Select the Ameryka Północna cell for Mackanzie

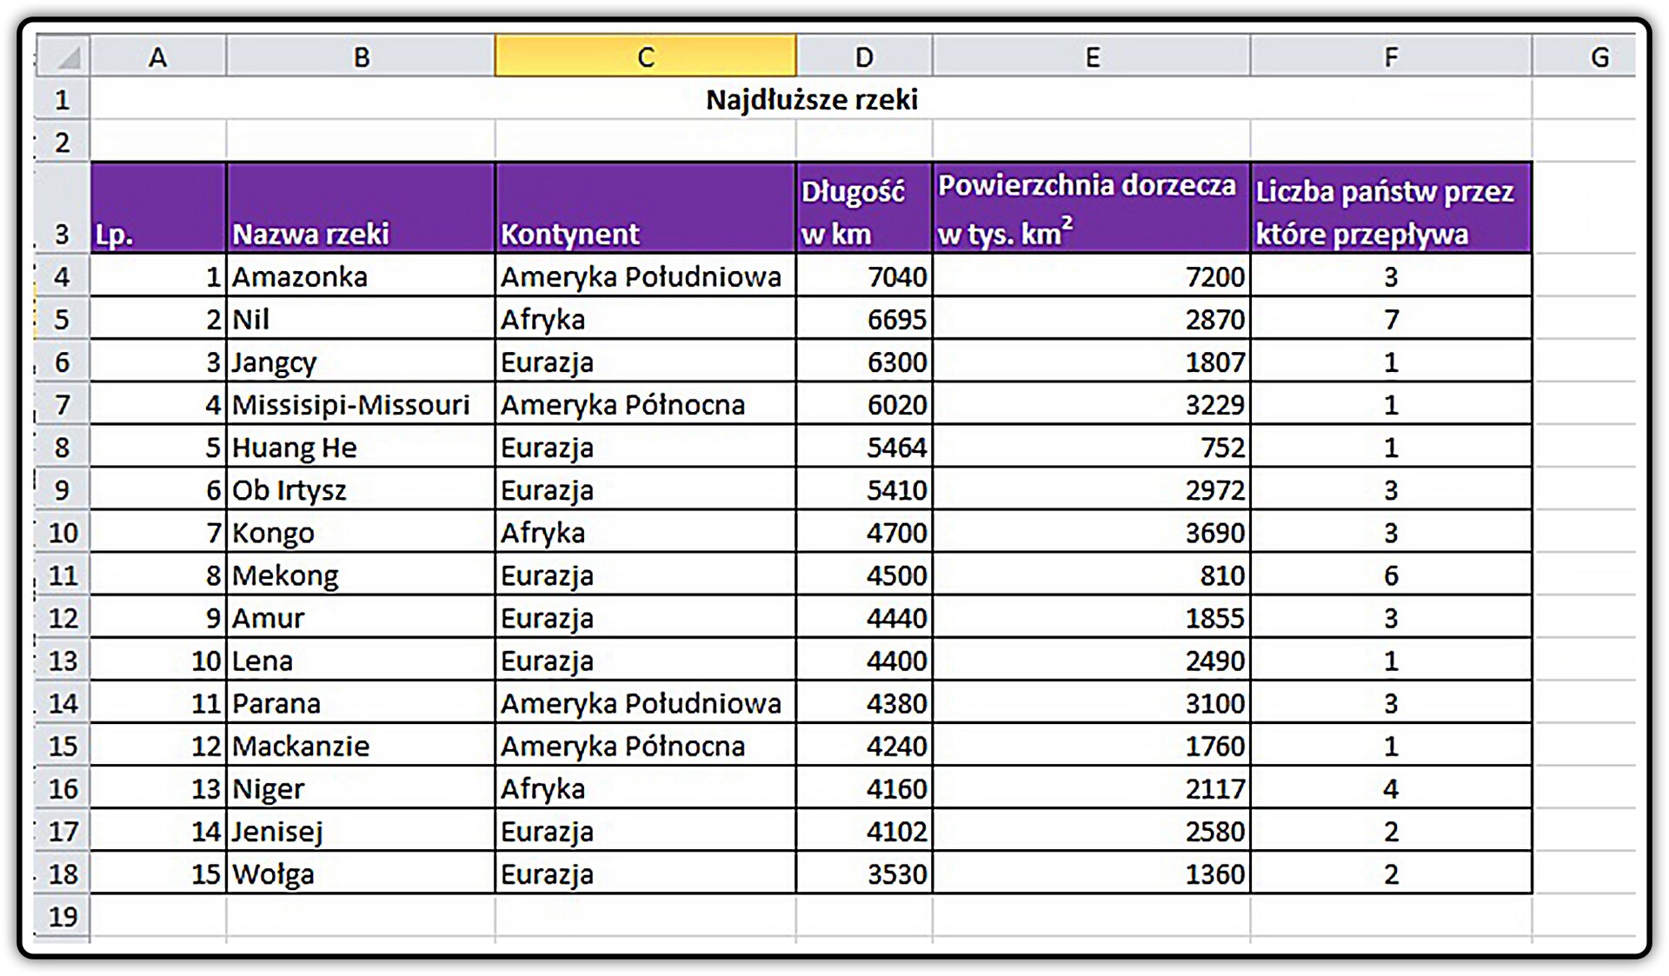tap(646, 746)
